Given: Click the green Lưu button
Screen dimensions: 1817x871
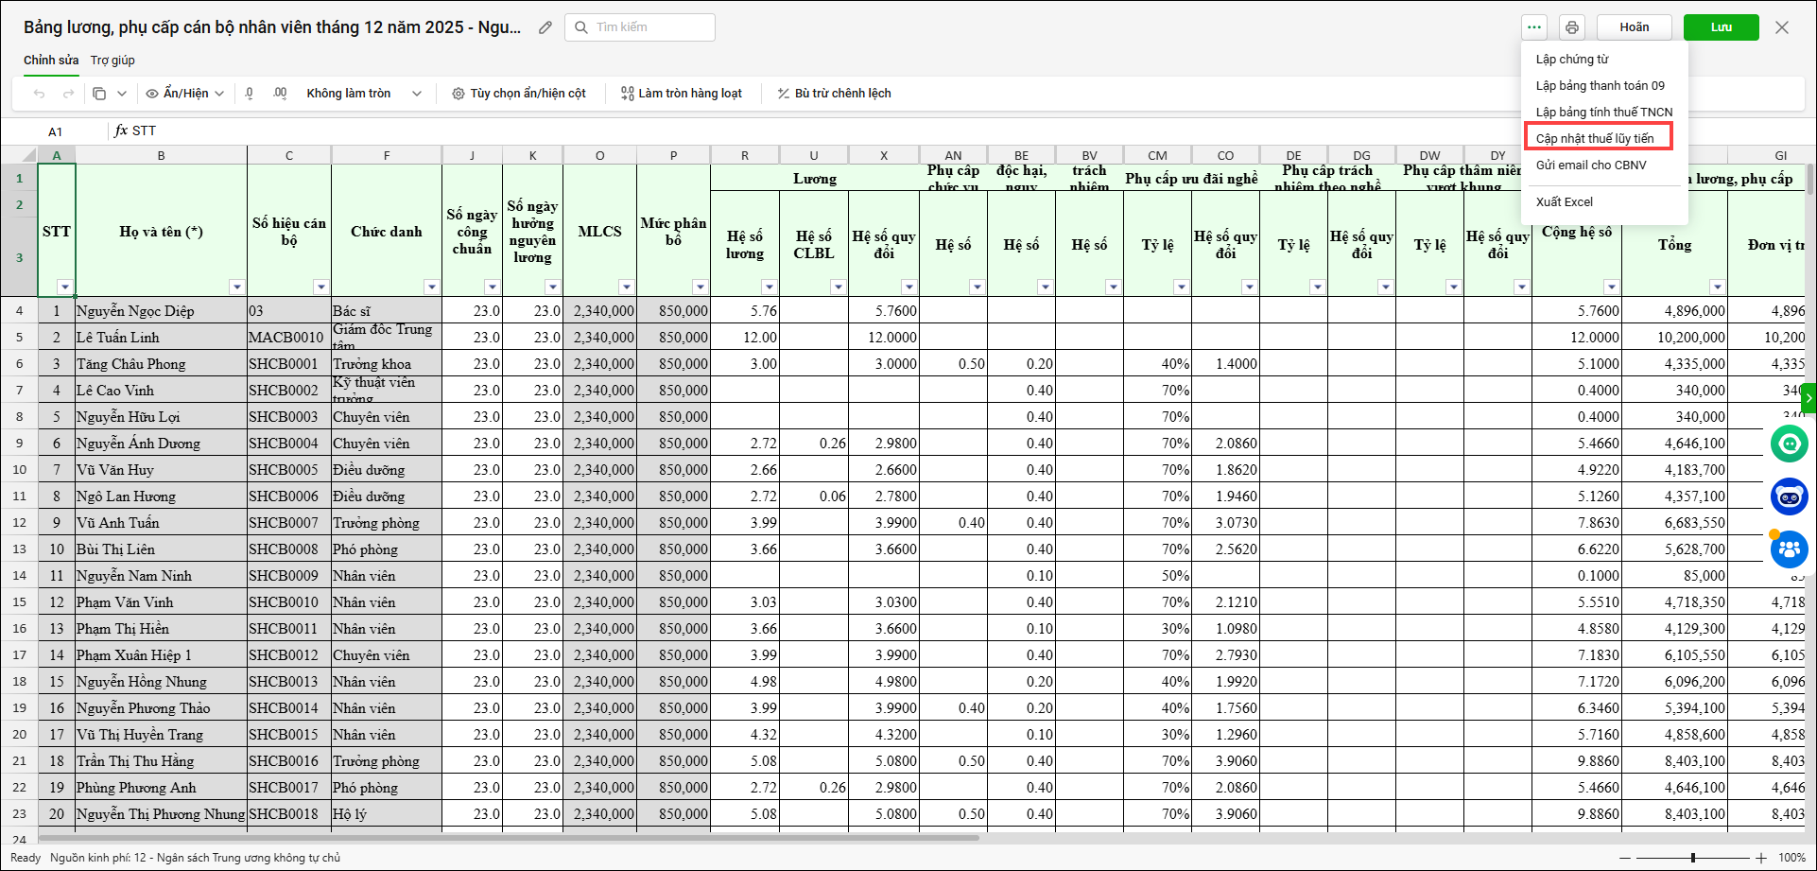Looking at the screenshot, I should click(x=1721, y=27).
